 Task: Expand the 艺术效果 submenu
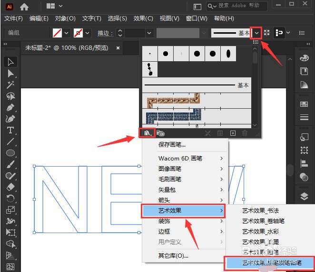pyautogui.click(x=183, y=210)
